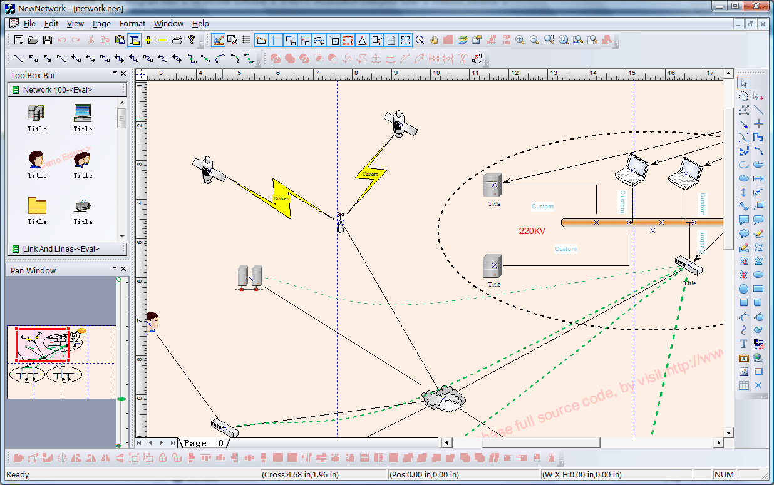Click the horizontal scrollbar right arrow
Viewport: 774px width, 485px height.
(718, 442)
